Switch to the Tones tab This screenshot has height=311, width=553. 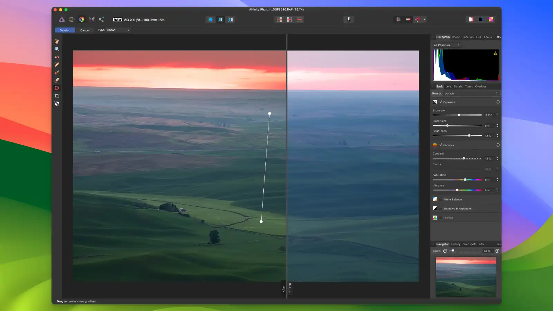(469, 86)
